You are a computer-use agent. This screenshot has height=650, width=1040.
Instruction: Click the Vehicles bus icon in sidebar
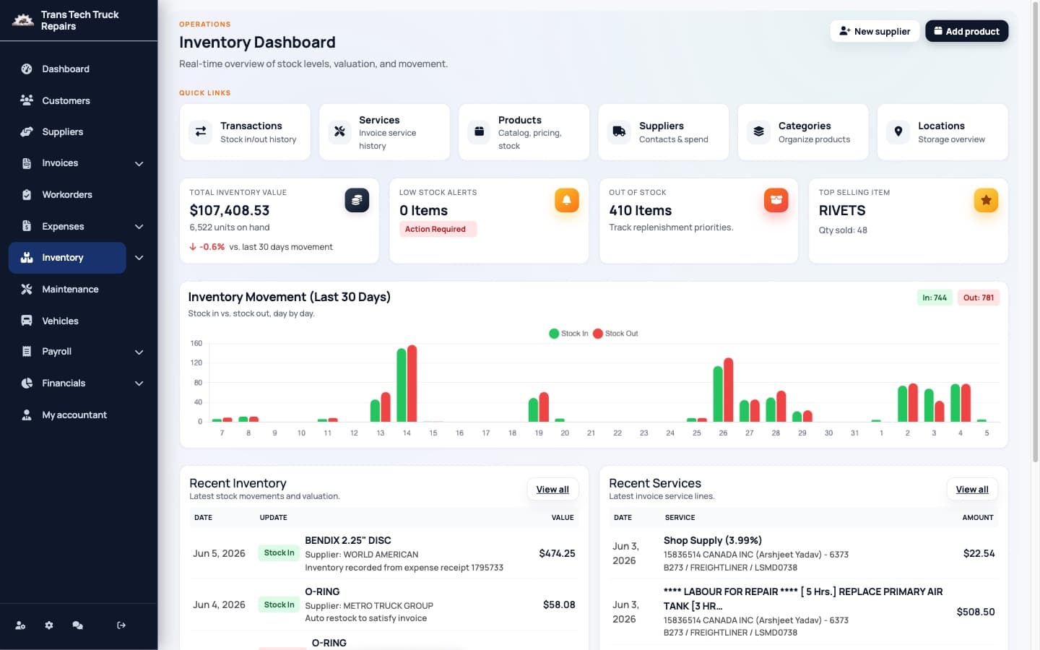tap(27, 321)
